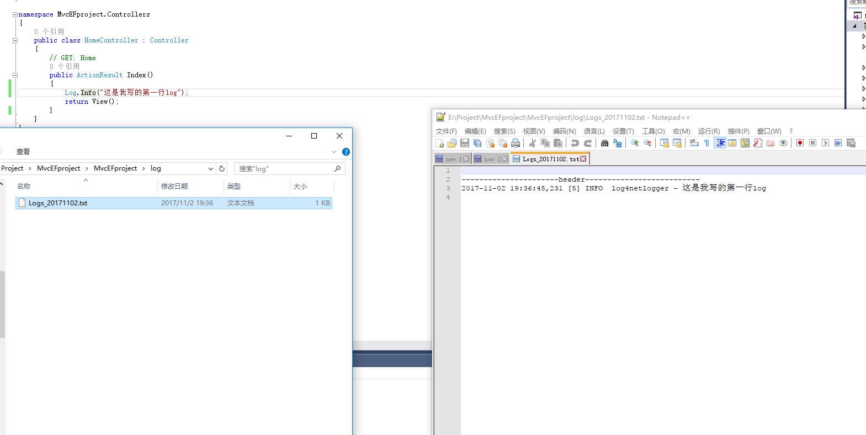This screenshot has height=435, width=866.
Task: Open 设置(T) menu in Notepad++
Action: (x=623, y=131)
